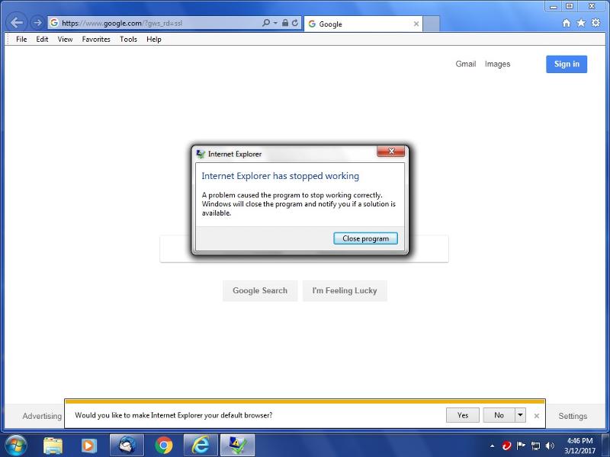Open Windows Explorer from taskbar
The width and height of the screenshot is (610, 457).
(x=53, y=446)
